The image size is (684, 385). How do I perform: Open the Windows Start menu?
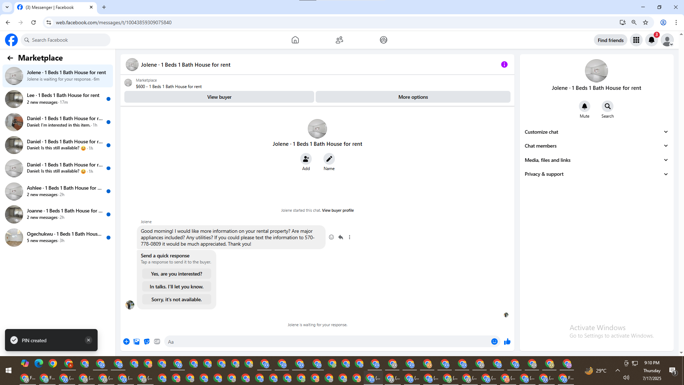(x=9, y=371)
